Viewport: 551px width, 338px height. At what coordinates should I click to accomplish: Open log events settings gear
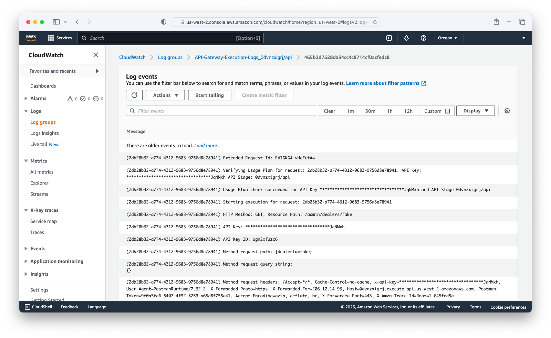[x=507, y=111]
